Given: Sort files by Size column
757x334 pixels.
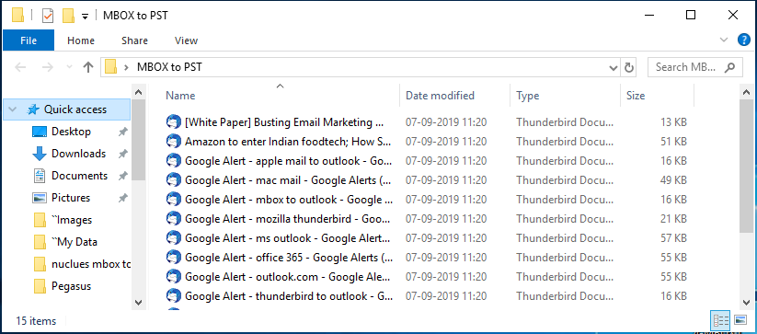Looking at the screenshot, I should (636, 96).
